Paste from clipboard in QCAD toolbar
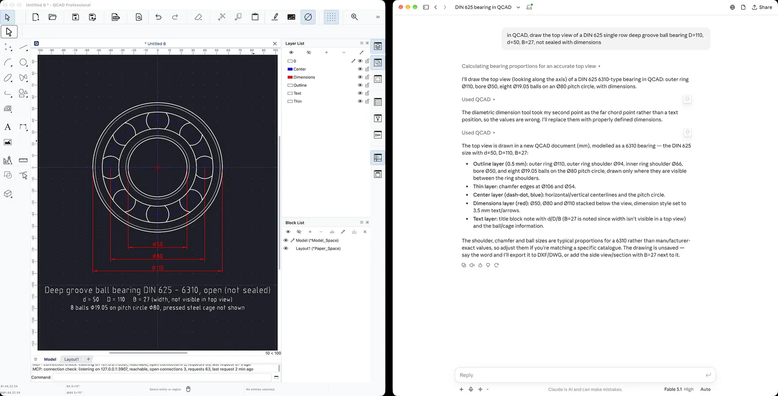The height and width of the screenshot is (396, 778). 255,17
